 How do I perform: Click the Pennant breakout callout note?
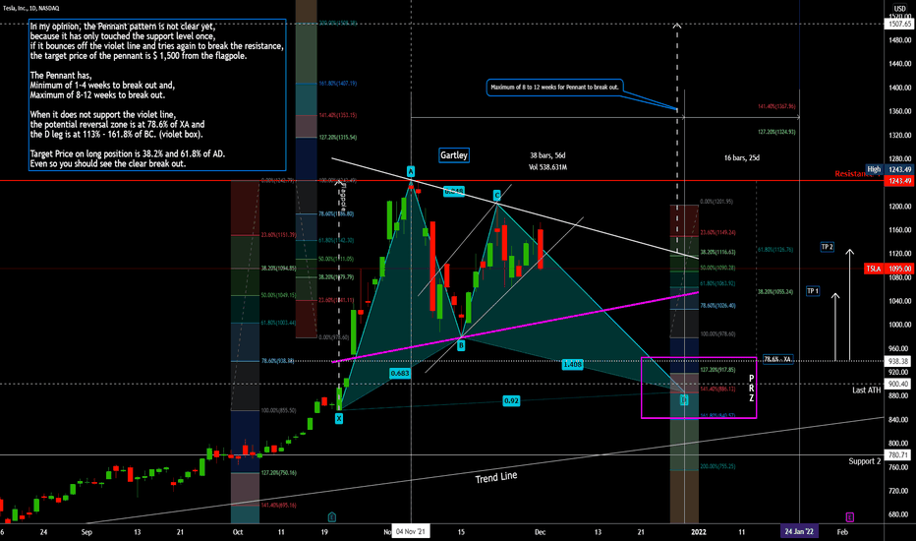(x=554, y=88)
